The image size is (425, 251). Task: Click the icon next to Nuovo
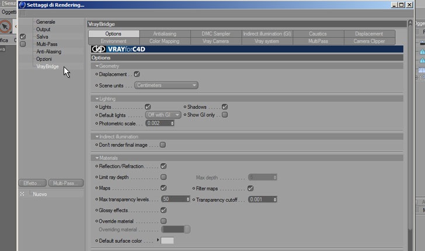22,194
